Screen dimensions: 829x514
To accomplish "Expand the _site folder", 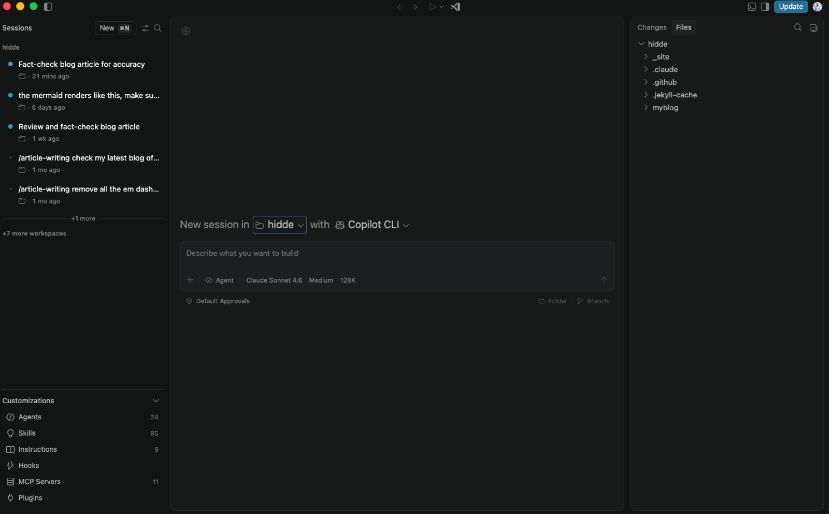I will tap(646, 57).
